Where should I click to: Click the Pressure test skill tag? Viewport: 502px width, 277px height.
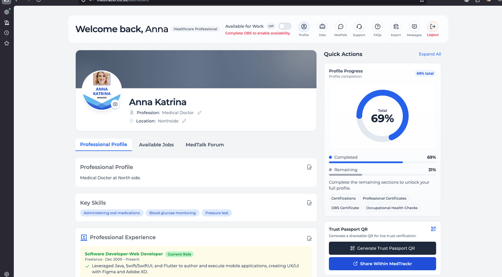217,213
